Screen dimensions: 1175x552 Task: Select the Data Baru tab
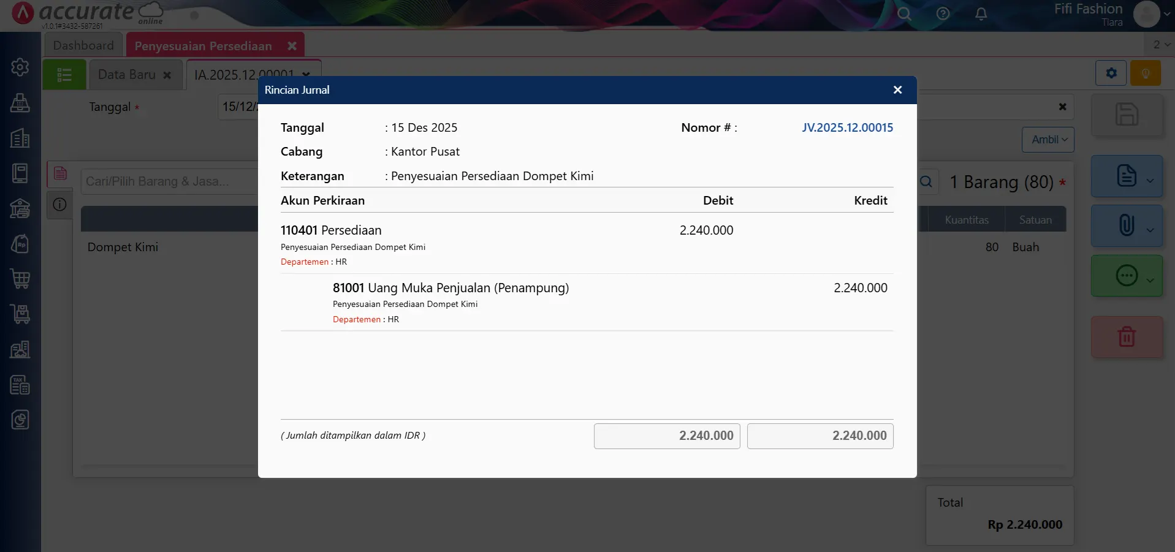pos(127,75)
